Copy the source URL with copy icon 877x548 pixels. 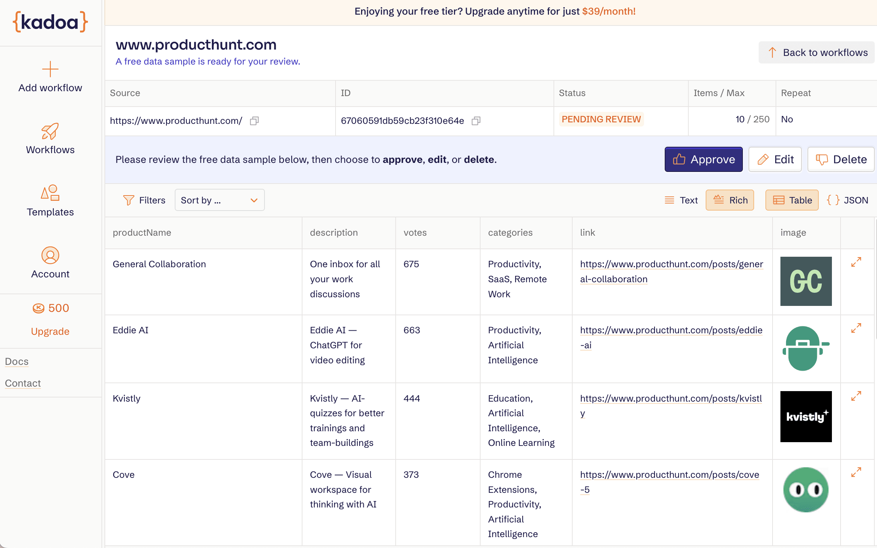click(254, 121)
